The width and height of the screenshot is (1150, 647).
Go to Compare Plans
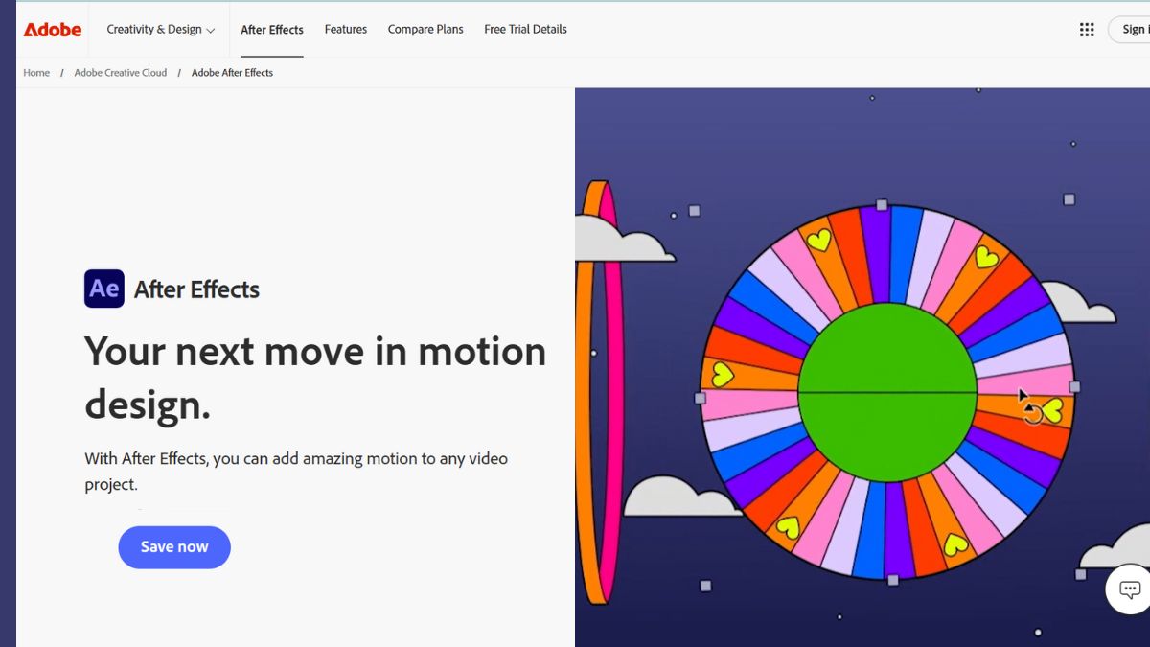[425, 30]
